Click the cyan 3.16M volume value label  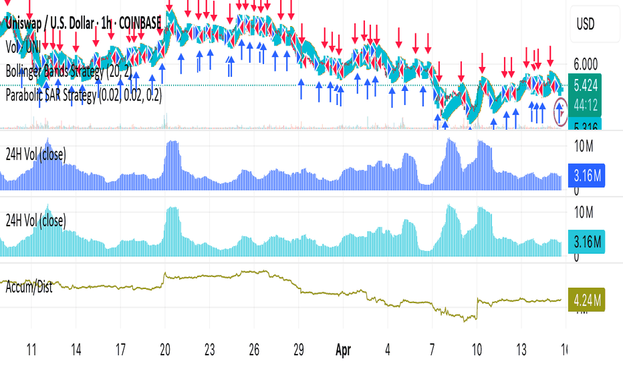(x=587, y=242)
